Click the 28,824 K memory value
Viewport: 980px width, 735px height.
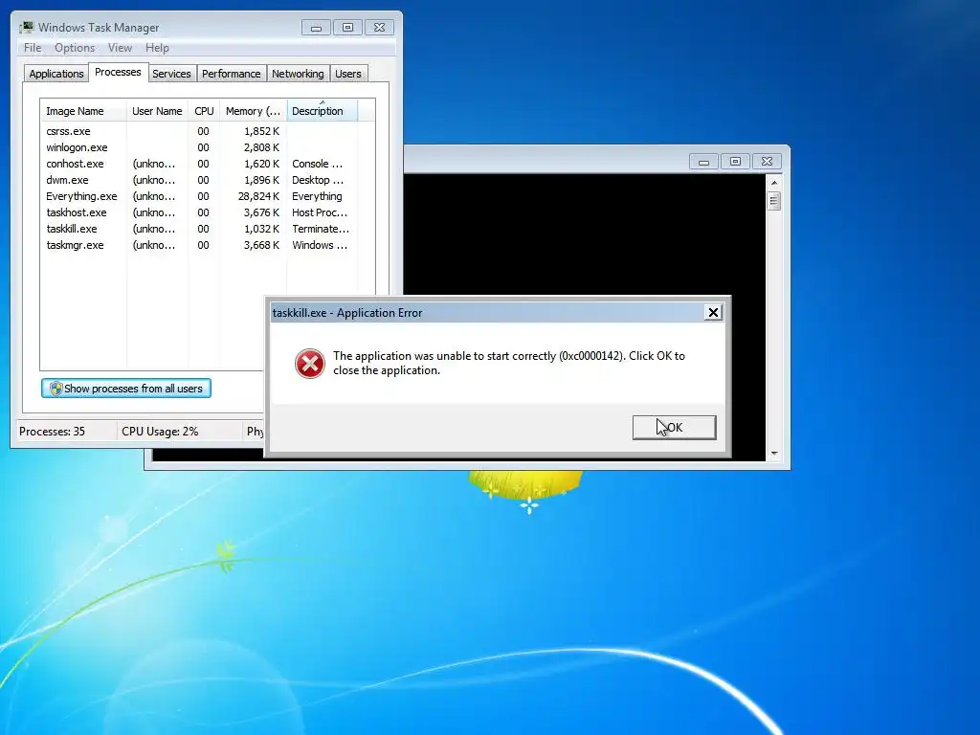(258, 196)
